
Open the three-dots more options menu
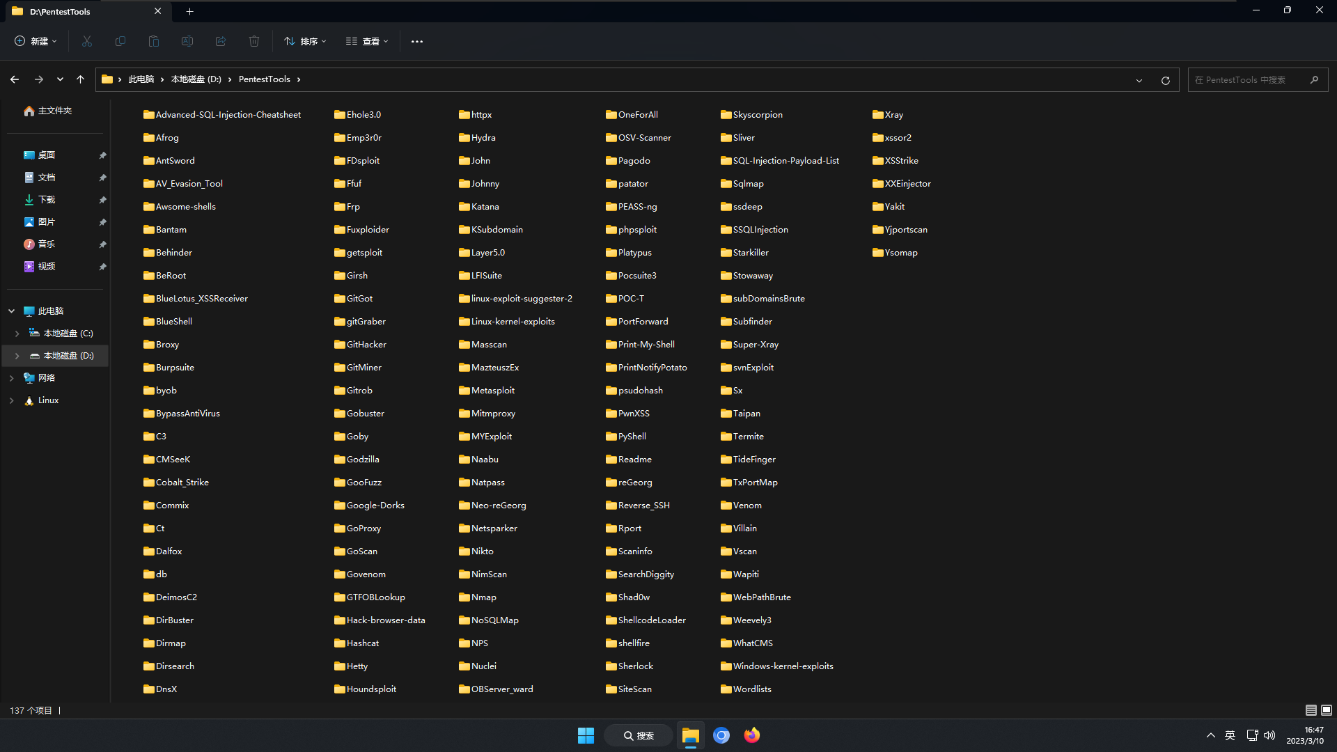(x=417, y=42)
